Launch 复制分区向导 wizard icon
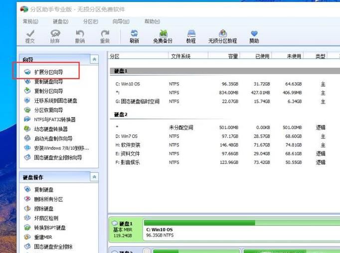The width and height of the screenshot is (340, 253). 27,91
